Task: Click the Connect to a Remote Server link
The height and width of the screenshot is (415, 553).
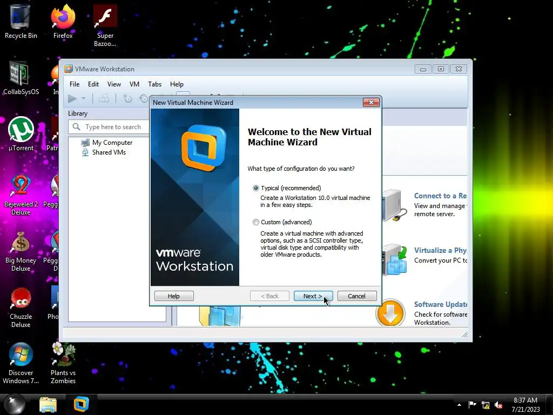Action: coord(441,196)
